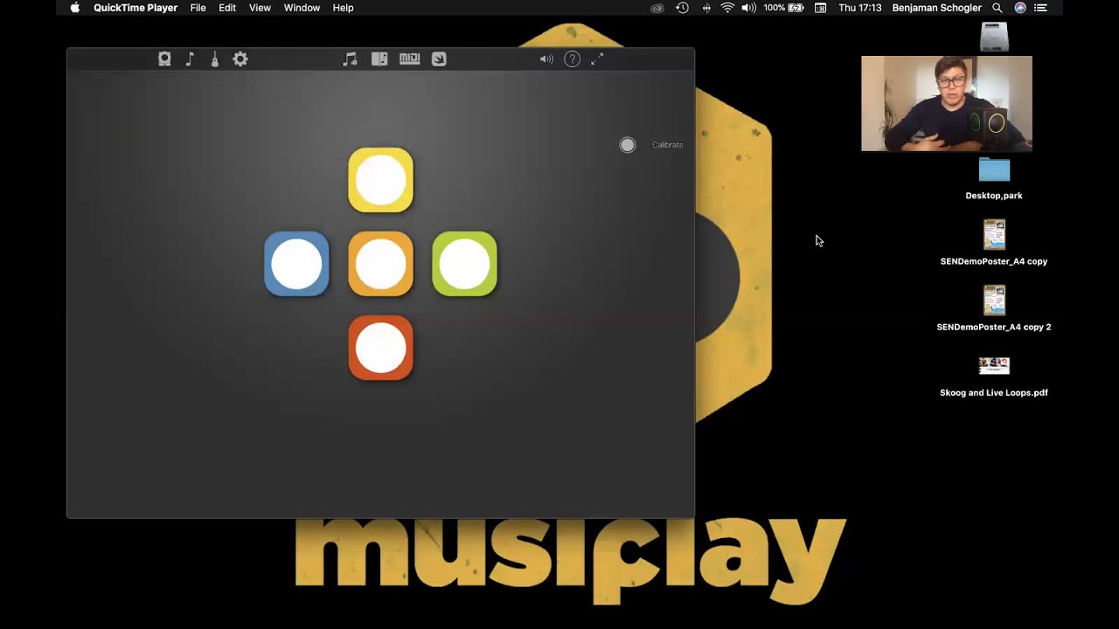The image size is (1119, 629).
Task: Open the Help menu
Action: [343, 8]
